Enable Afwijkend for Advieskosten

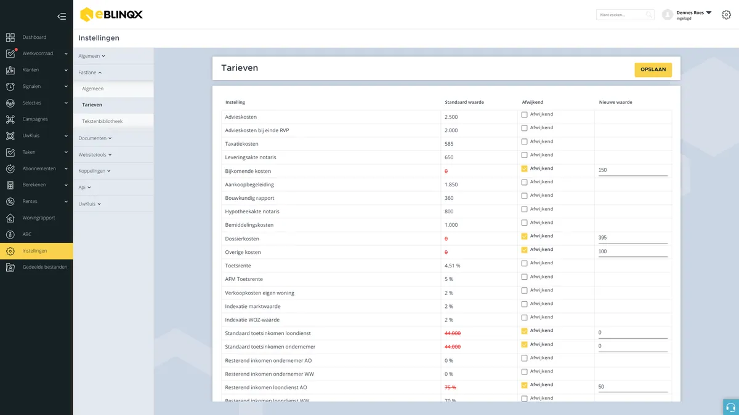pos(524,115)
